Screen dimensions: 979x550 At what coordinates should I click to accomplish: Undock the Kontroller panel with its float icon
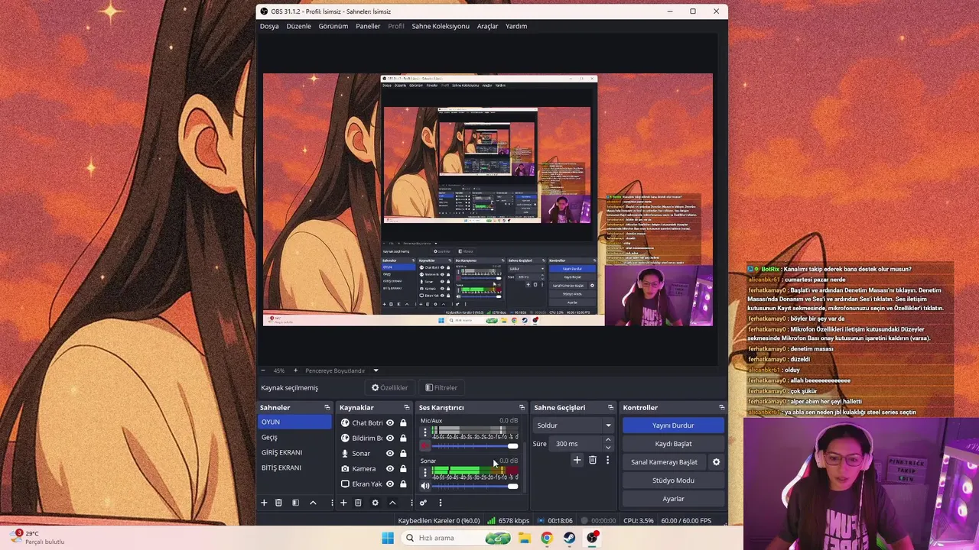(x=721, y=407)
